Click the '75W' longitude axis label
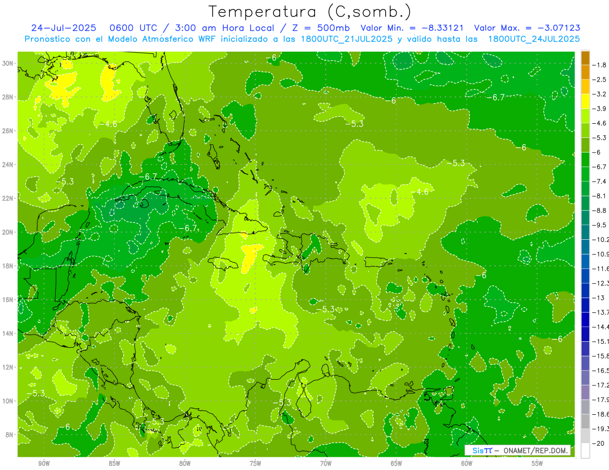Viewport: 609px width, 470px height. click(255, 463)
